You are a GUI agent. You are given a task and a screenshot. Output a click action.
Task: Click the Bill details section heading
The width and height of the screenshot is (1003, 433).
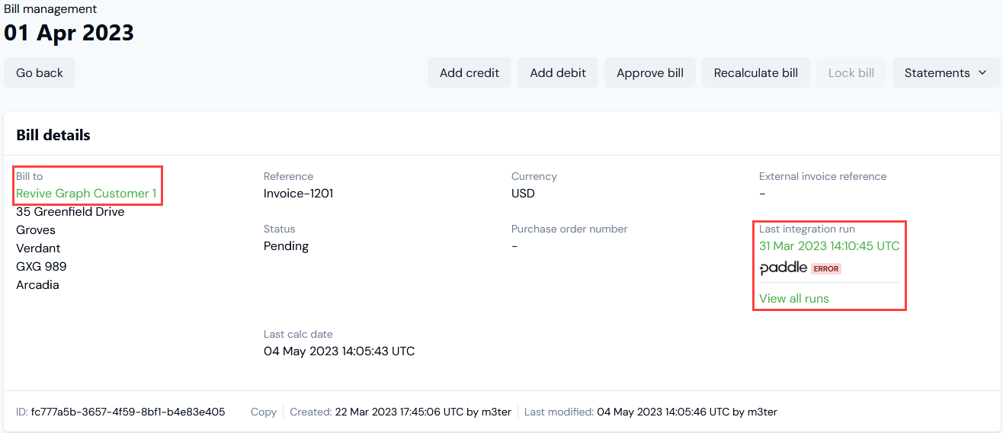pyautogui.click(x=53, y=135)
